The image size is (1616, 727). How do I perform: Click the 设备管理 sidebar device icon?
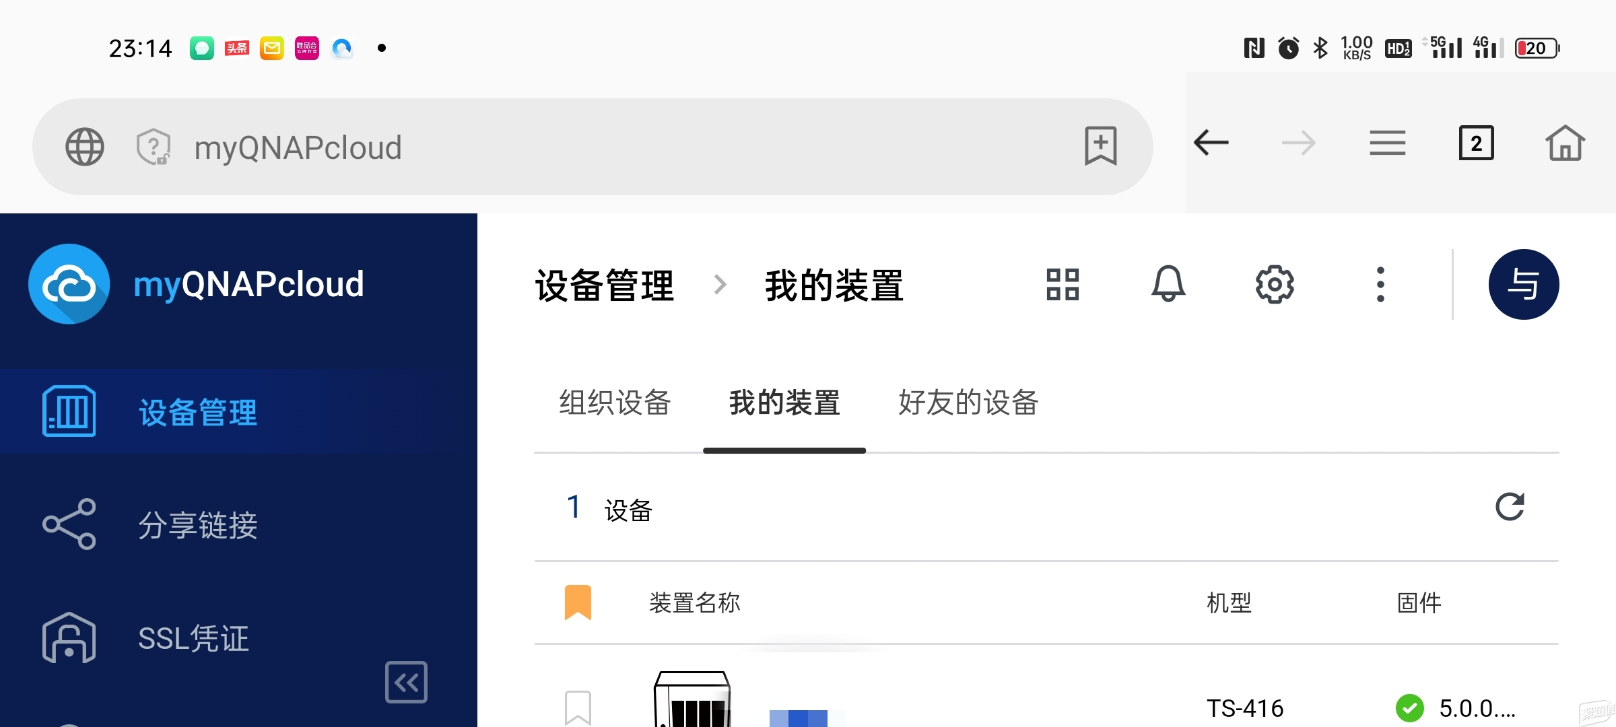click(x=69, y=411)
